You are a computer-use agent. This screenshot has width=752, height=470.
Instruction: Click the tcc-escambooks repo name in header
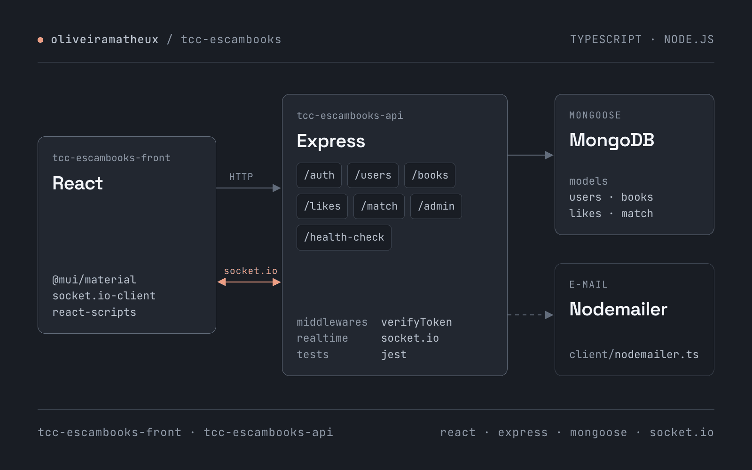[x=231, y=39]
